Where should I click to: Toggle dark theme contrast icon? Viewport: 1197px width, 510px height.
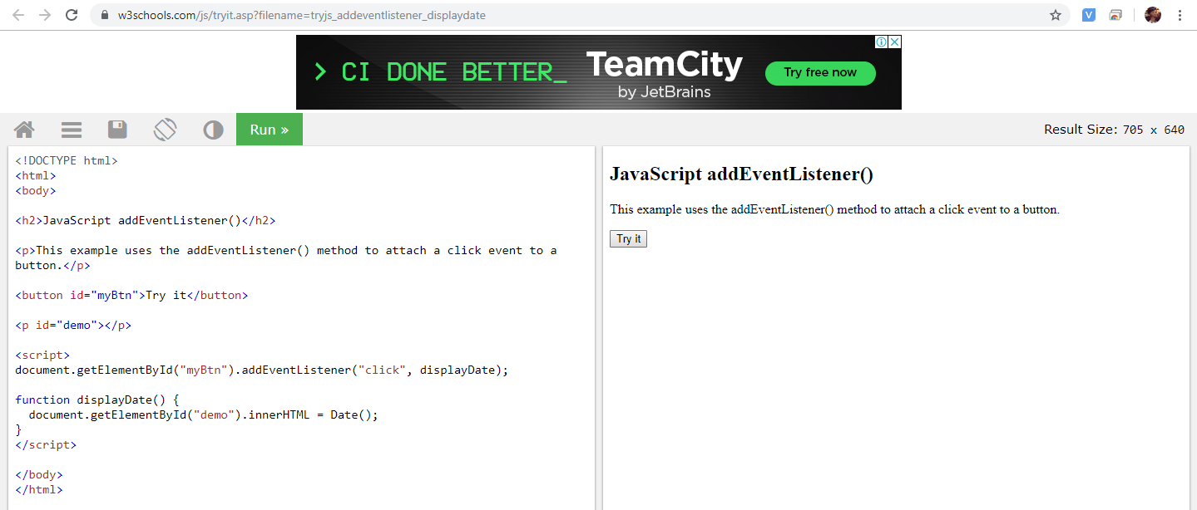[x=213, y=130]
